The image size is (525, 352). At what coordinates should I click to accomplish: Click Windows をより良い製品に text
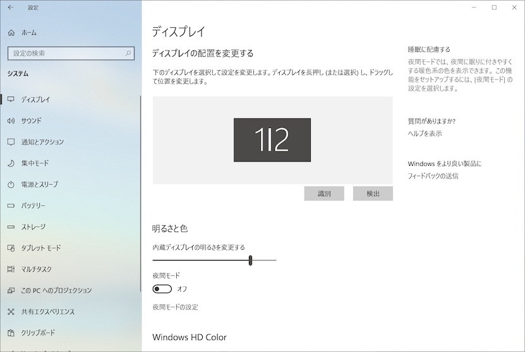click(x=445, y=164)
